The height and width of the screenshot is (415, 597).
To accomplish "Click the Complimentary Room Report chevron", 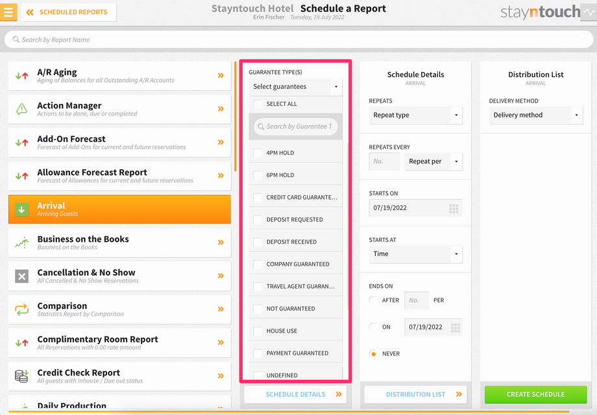I will point(221,343).
